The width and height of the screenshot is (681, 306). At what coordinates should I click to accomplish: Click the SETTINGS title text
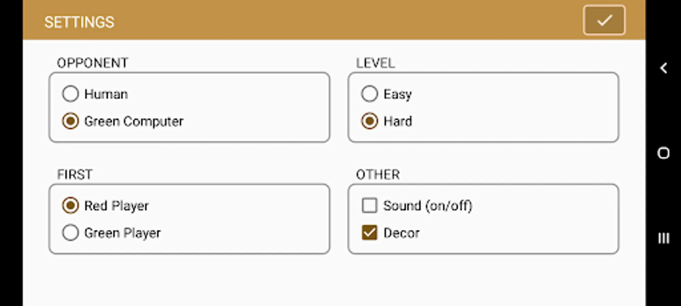coord(79,22)
